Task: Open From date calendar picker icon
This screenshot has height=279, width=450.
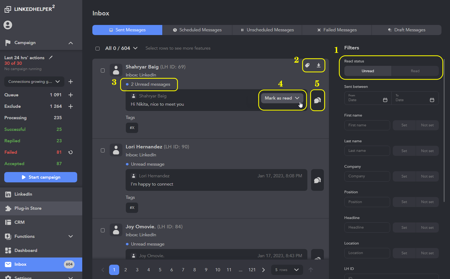Action: pyautogui.click(x=385, y=100)
